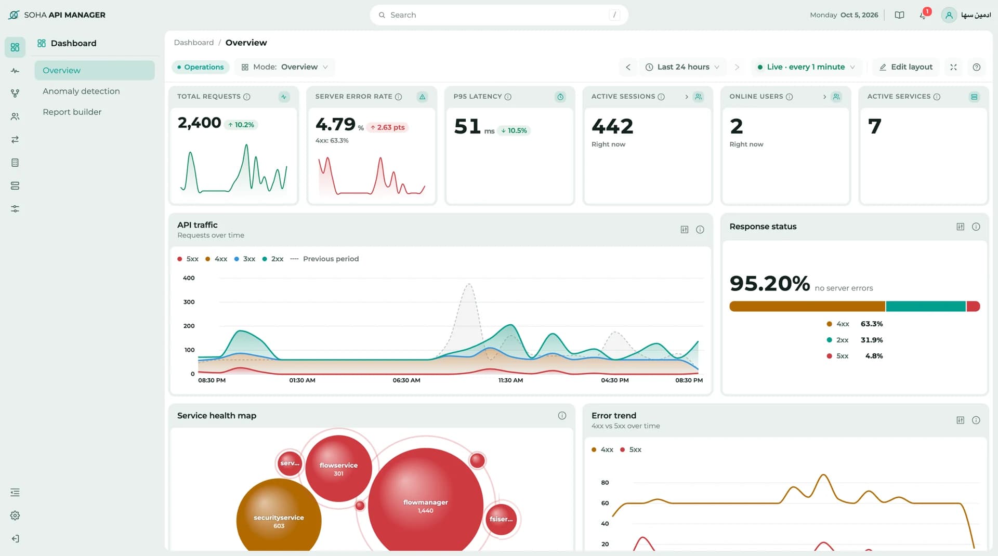
Task: Go to previous time range arrow
Action: [628, 67]
